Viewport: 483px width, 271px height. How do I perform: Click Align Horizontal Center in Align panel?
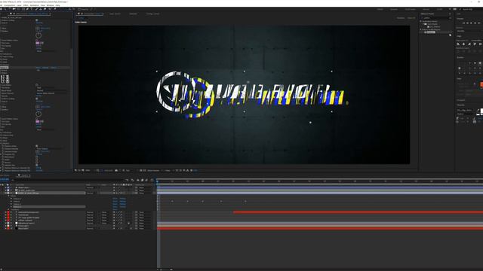coord(463,44)
